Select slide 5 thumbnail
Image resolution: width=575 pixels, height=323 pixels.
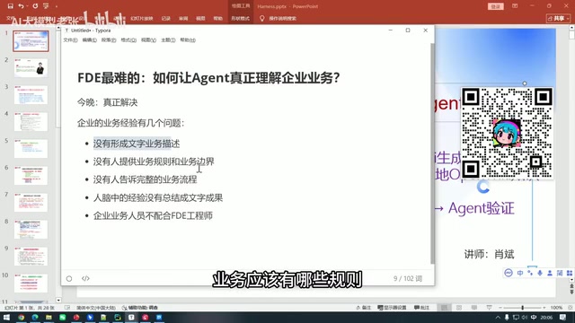tap(31, 149)
